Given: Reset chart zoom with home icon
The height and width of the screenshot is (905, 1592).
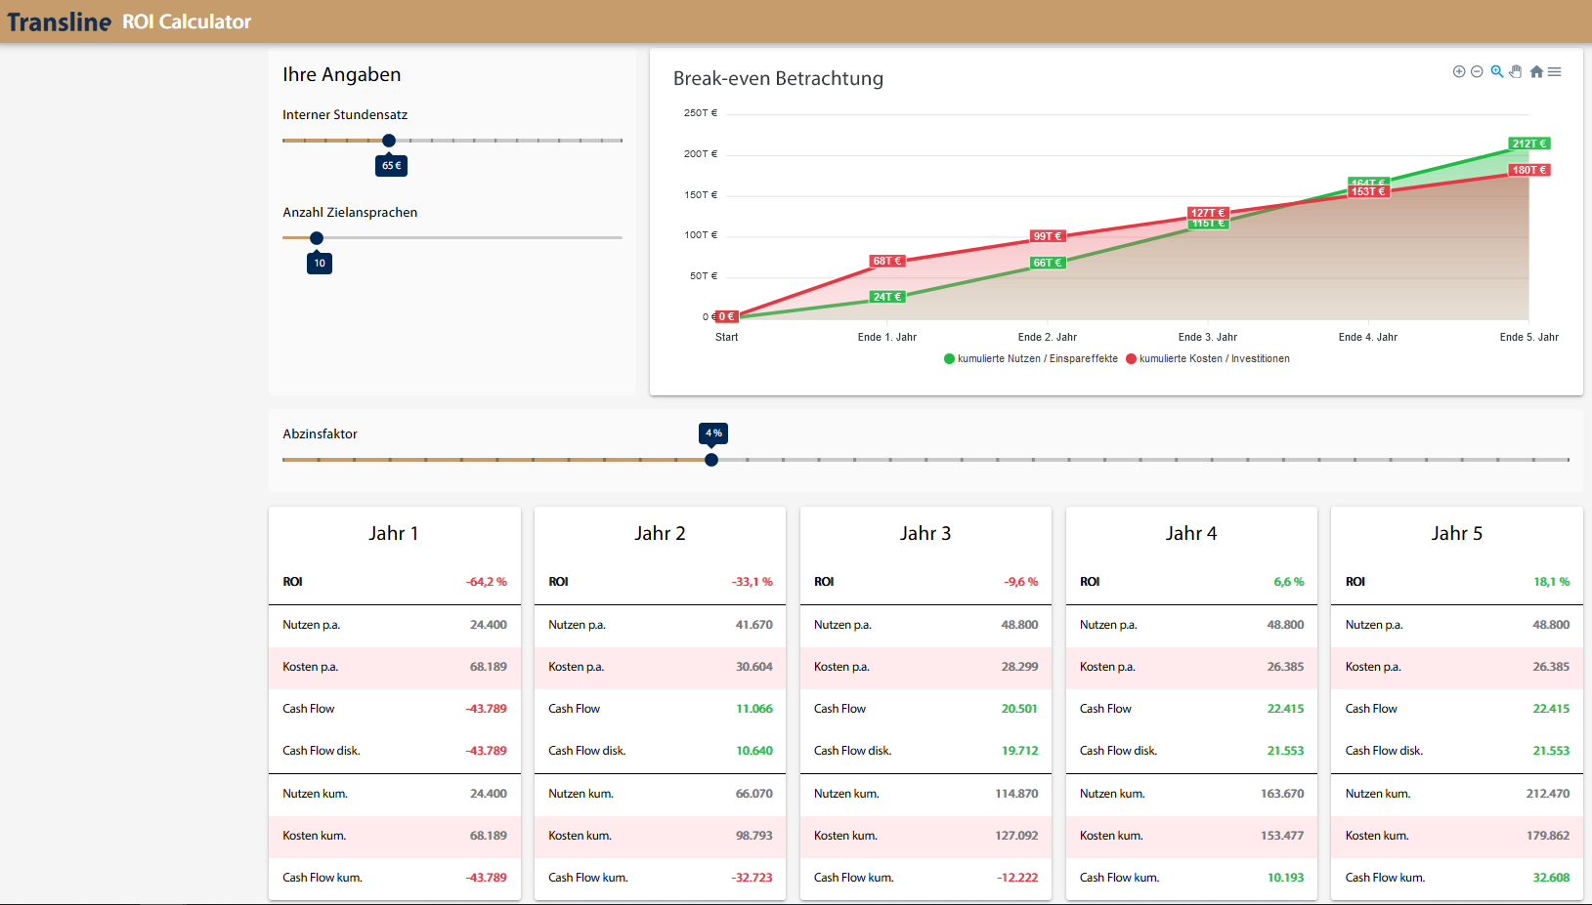Looking at the screenshot, I should (1536, 71).
